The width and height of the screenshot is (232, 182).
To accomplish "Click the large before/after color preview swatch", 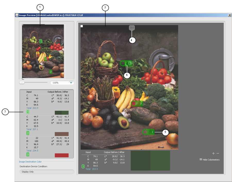I will click(150, 161).
